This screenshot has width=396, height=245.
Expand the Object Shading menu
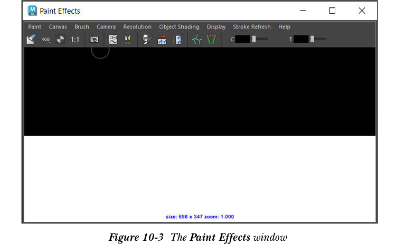click(x=179, y=27)
